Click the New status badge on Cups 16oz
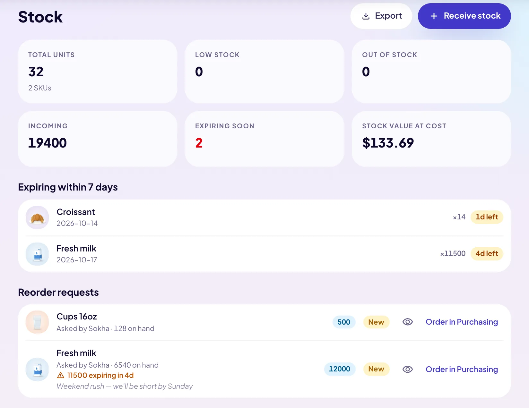Image resolution: width=529 pixels, height=408 pixels. tap(376, 322)
